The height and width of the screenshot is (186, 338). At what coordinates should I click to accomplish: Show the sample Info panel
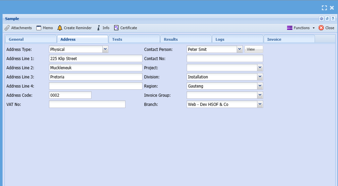click(x=103, y=28)
